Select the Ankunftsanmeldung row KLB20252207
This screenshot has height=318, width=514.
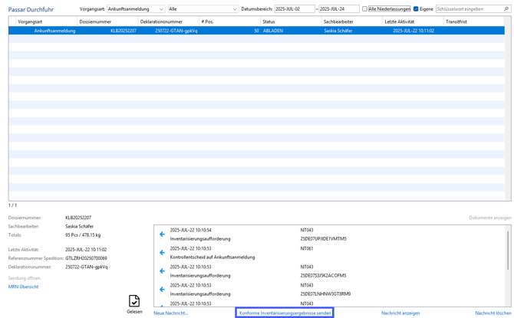[x=256, y=31]
